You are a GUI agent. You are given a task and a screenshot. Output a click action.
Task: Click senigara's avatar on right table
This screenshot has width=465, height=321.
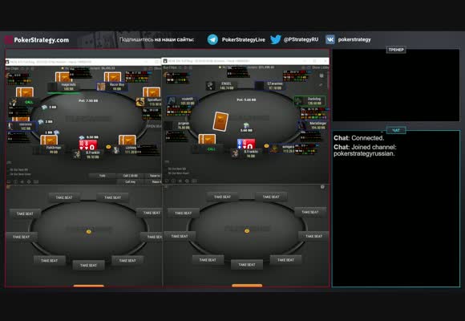pos(274,148)
